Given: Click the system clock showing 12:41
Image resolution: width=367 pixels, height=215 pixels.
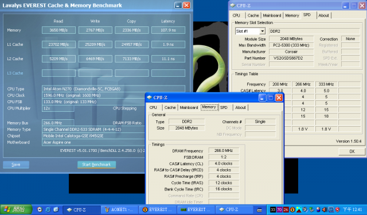Looking at the screenshot, I should (352, 210).
